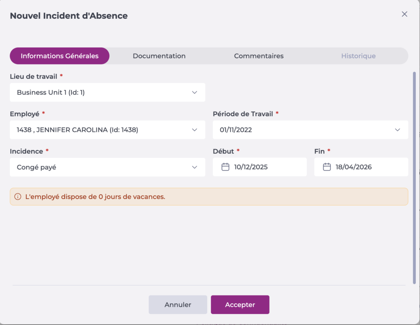The width and height of the screenshot is (420, 325).
Task: Click the Fin date text 18/04/2026
Action: coord(354,167)
